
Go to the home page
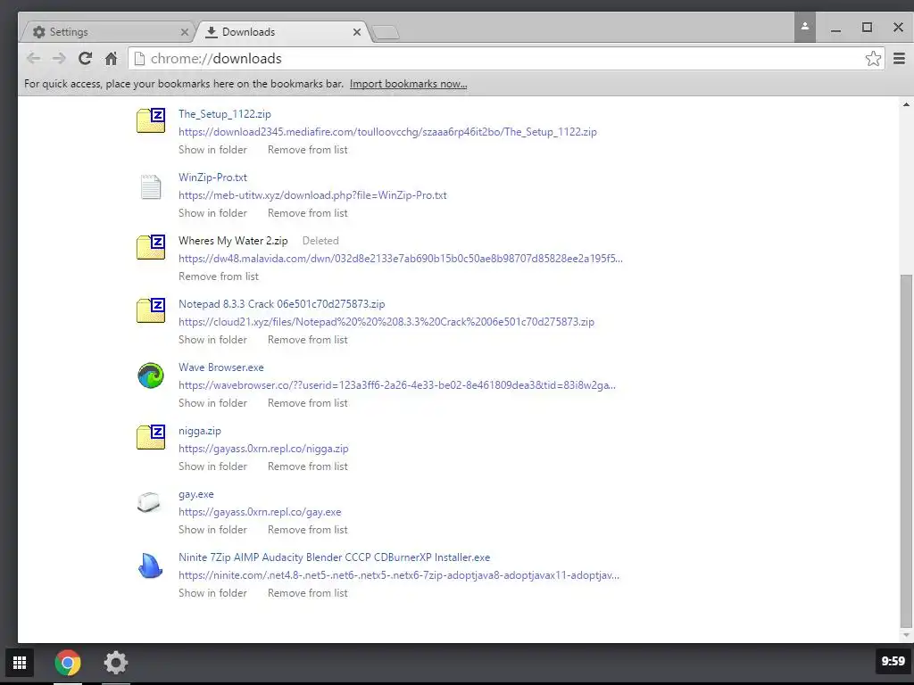click(111, 58)
